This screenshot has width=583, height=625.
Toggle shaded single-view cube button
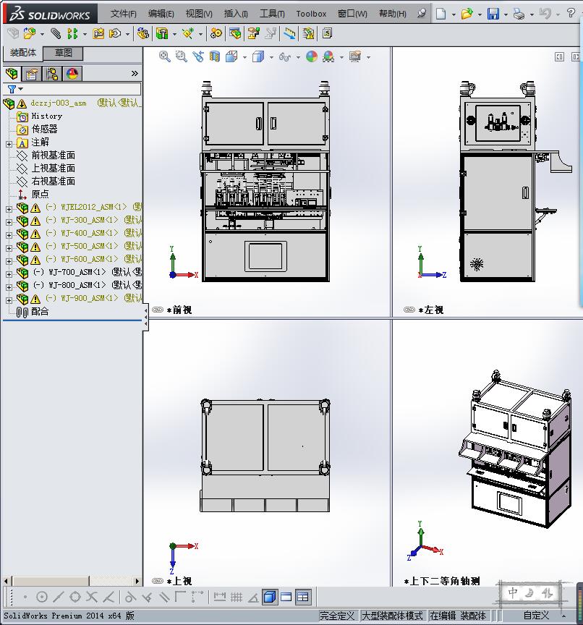click(270, 597)
